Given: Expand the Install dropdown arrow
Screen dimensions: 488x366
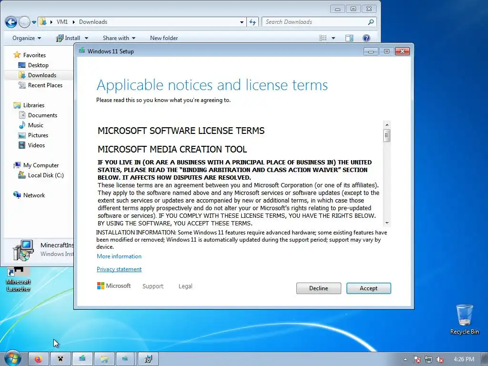Looking at the screenshot, I should tap(87, 38).
